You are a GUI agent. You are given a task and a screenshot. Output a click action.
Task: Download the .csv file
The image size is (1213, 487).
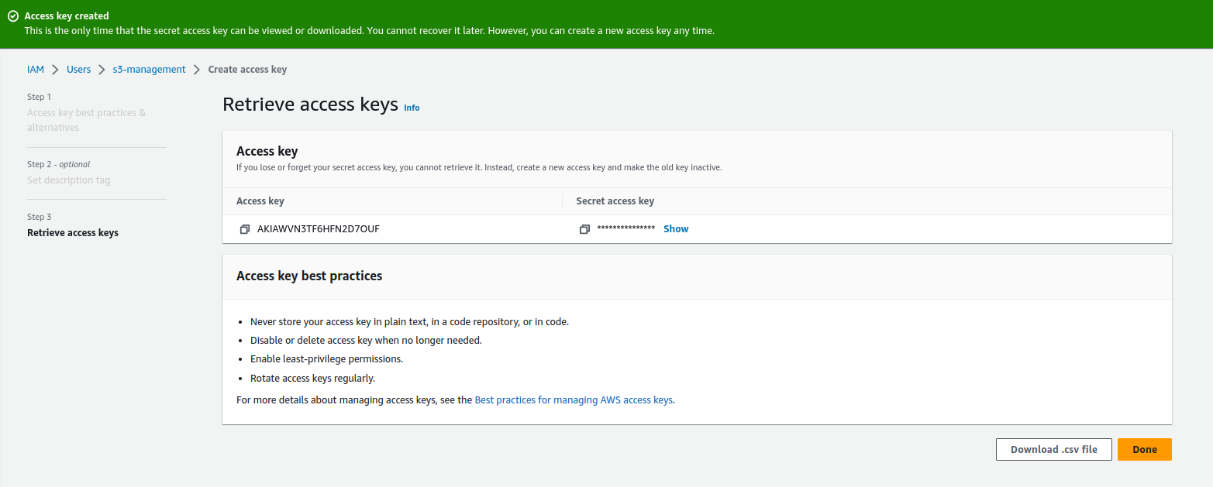coord(1053,449)
